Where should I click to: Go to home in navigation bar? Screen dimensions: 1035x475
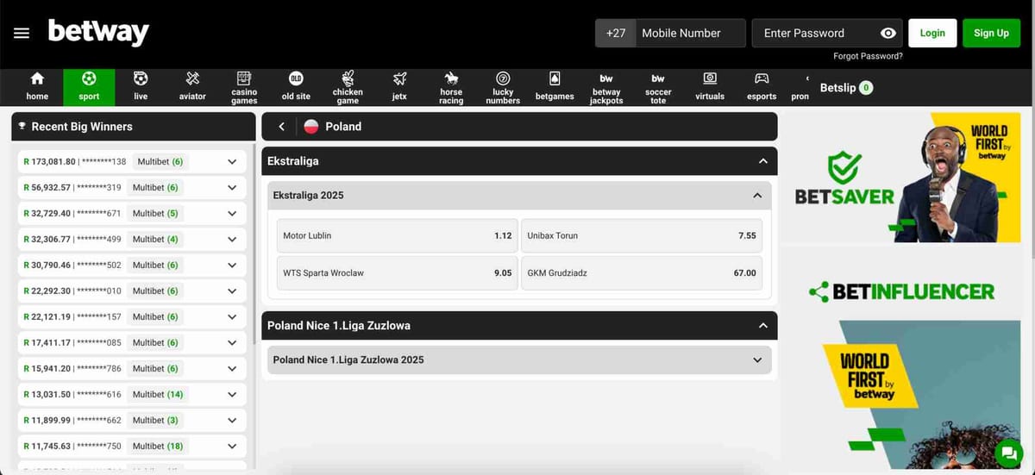37,87
